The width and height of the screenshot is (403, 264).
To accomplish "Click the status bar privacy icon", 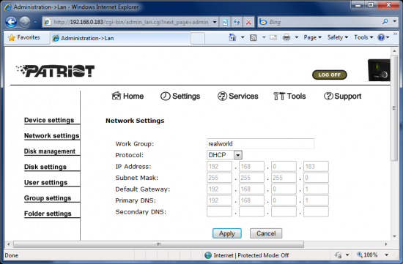I will 338,255.
